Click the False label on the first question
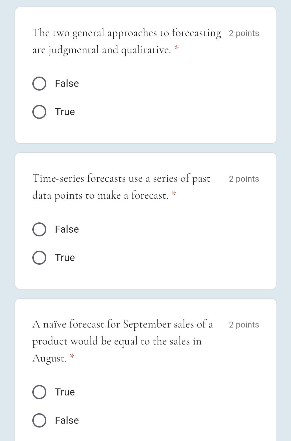Screen dimensions: 291x441 pos(66,84)
